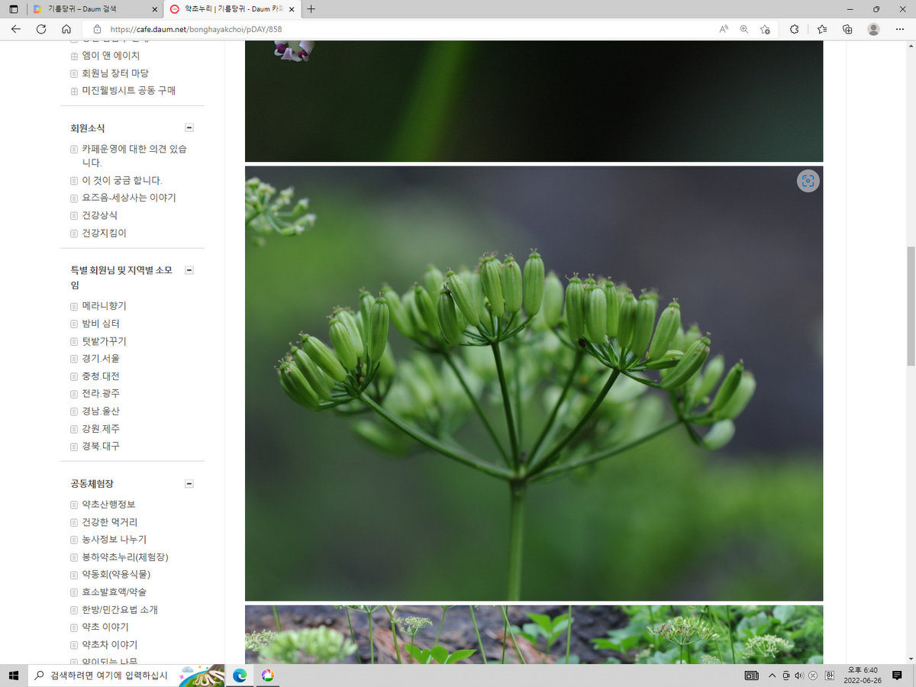The width and height of the screenshot is (916, 687).
Task: Open the volume control in system tray
Action: pos(799,676)
